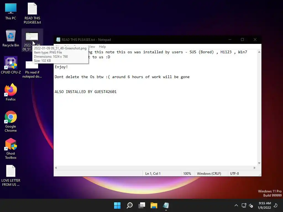This screenshot has height=212, width=283.
Task: Open network status tray icon
Action: pyautogui.click(x=244, y=205)
